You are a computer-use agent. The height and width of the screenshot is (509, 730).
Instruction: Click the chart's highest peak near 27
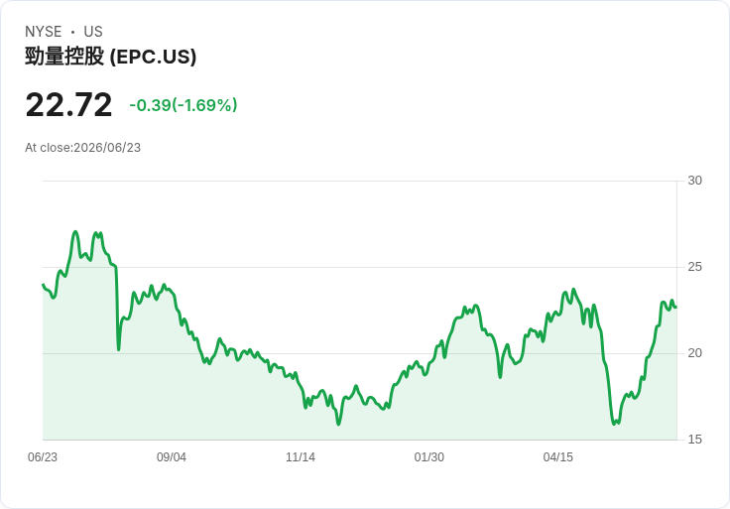(75, 232)
